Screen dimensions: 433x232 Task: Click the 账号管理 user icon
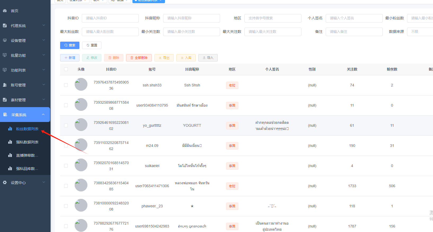5,85
